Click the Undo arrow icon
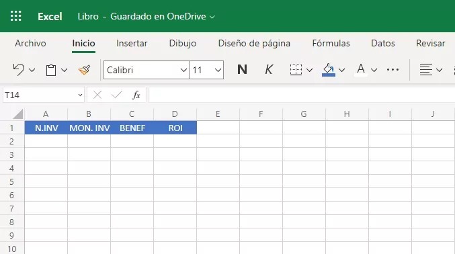Screen dimensions: 455x254 tap(19, 70)
